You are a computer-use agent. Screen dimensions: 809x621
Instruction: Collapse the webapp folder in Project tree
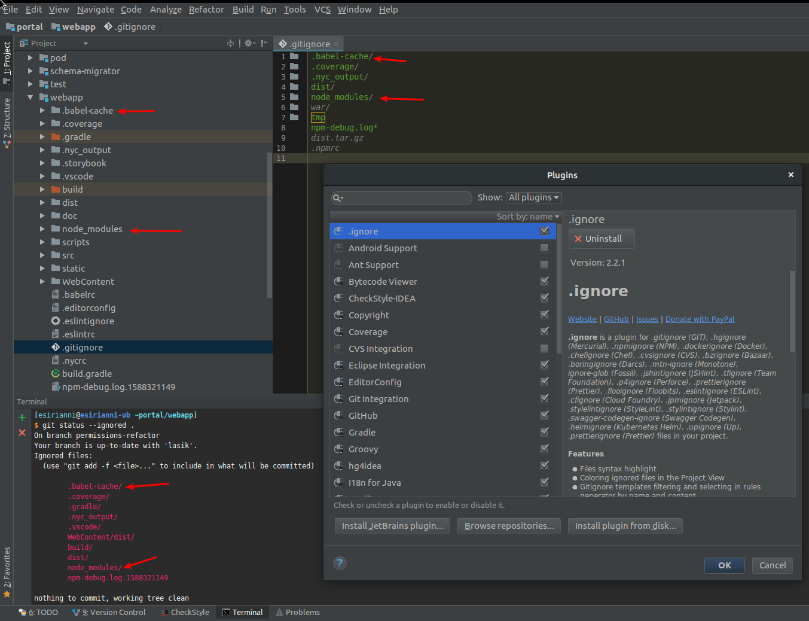click(x=30, y=97)
